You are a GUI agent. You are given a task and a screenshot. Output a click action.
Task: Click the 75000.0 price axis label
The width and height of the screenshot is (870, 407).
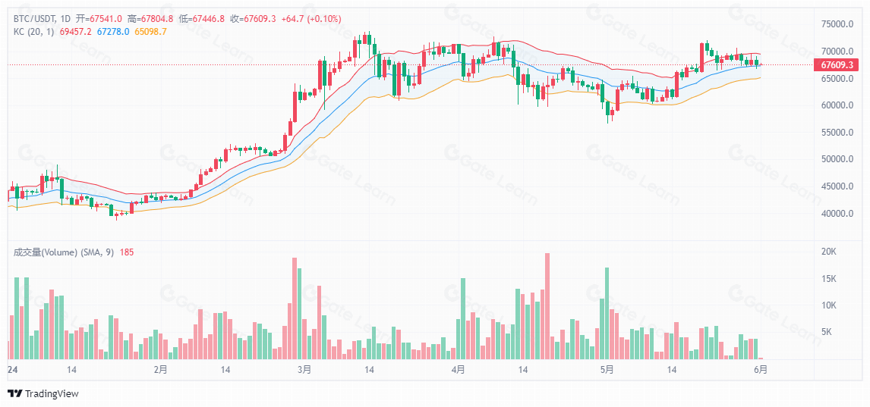(837, 24)
